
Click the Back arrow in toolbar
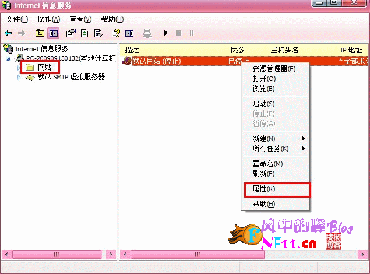coord(8,33)
